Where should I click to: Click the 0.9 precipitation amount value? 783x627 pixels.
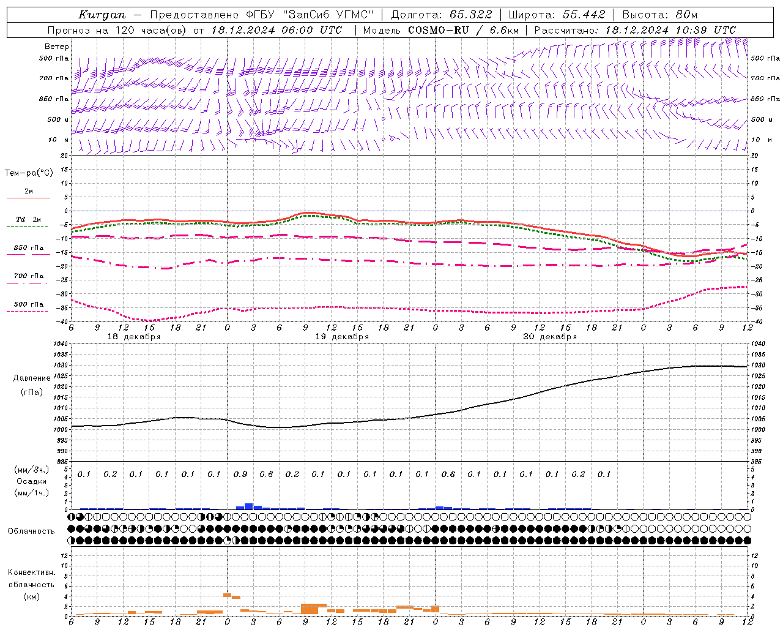240,474
